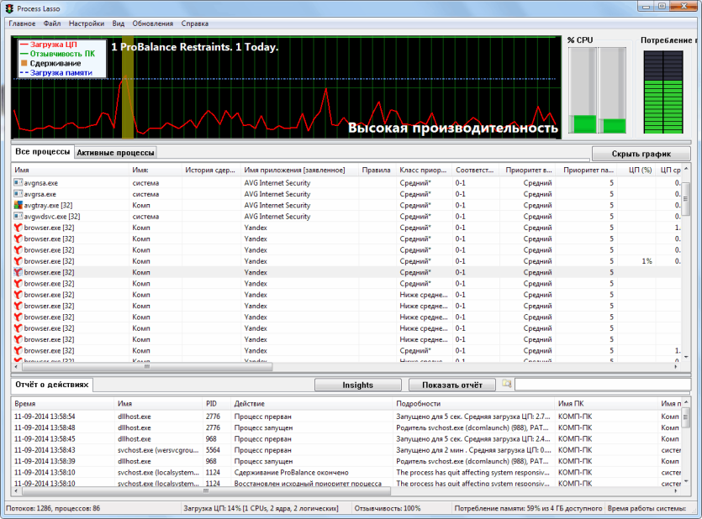Switch to Все процессы tab
This screenshot has height=519, width=702.
coord(43,152)
